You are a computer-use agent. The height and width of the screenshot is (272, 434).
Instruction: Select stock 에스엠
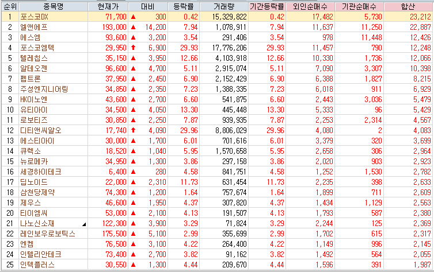click(x=31, y=37)
